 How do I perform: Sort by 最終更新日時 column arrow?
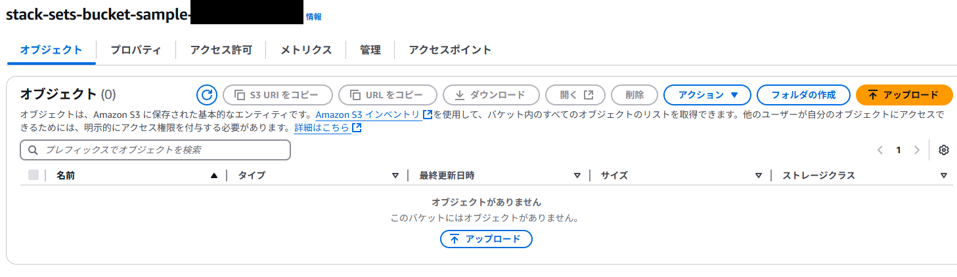pos(577,175)
